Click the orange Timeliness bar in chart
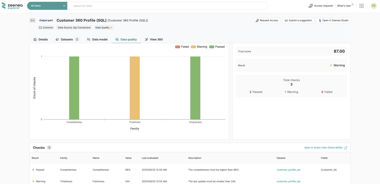This screenshot has height=184, width=380. pyautogui.click(x=135, y=87)
